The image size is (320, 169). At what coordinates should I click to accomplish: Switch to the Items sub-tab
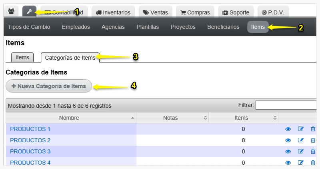point(22,57)
